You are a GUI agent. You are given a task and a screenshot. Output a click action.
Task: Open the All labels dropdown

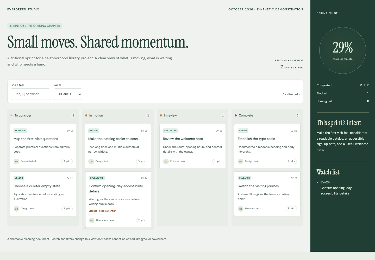[68, 94]
